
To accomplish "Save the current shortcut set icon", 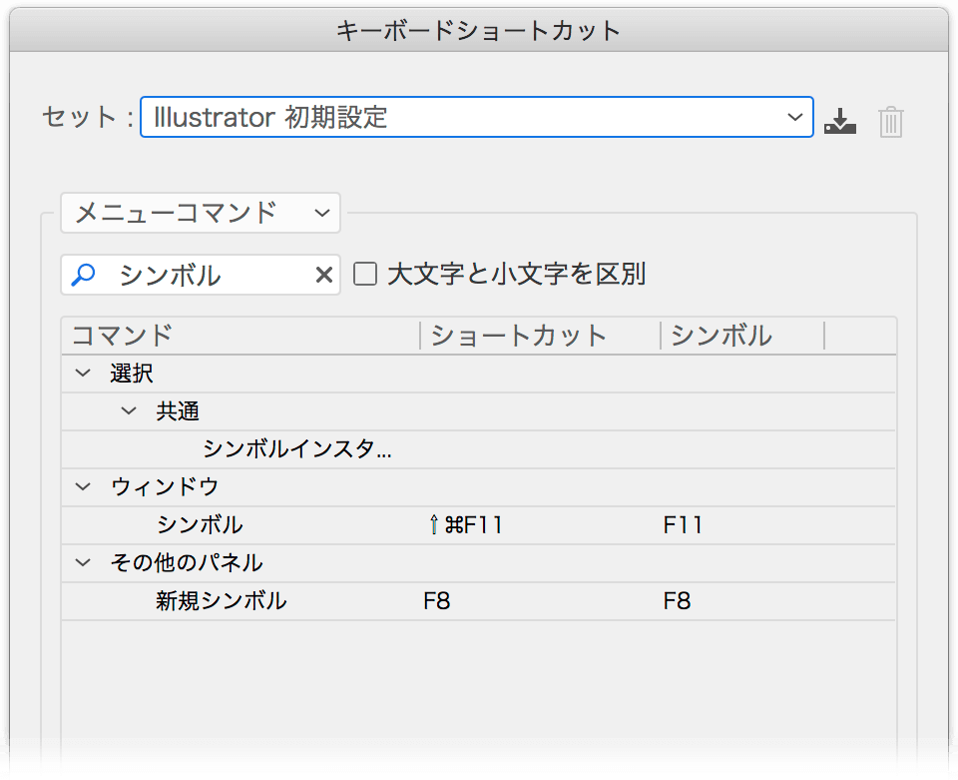I will [x=840, y=121].
